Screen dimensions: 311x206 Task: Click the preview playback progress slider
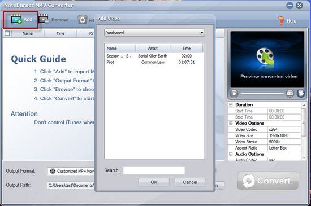click(262, 93)
